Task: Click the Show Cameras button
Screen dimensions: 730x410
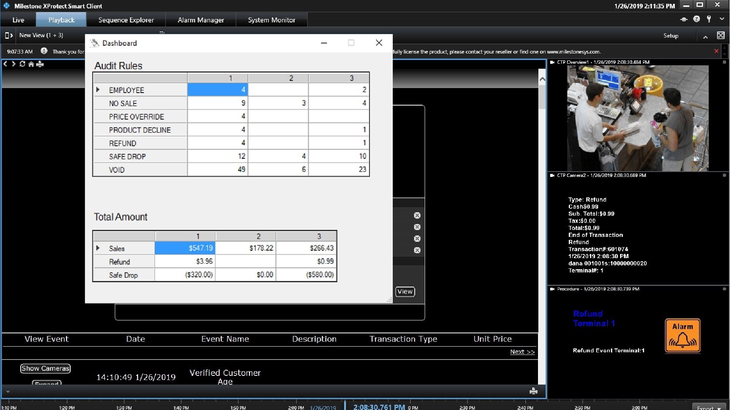Action: 45,368
